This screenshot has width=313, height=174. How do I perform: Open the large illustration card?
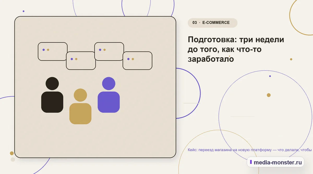pos(95,87)
